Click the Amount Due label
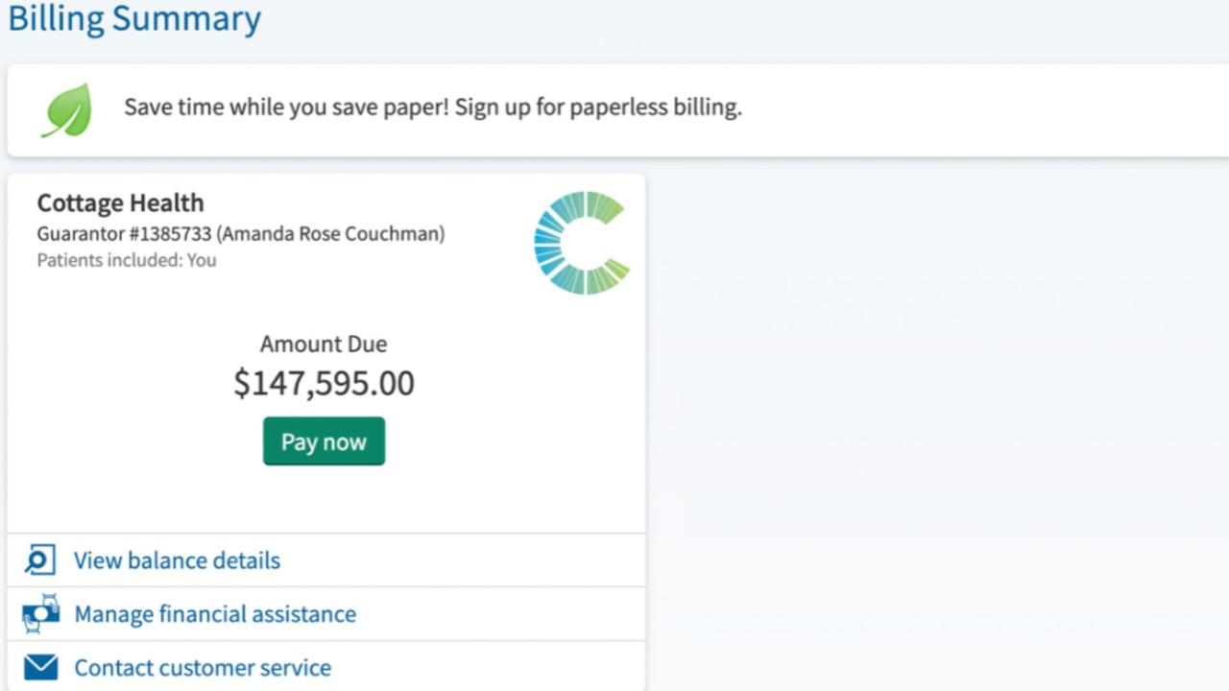 tap(324, 344)
